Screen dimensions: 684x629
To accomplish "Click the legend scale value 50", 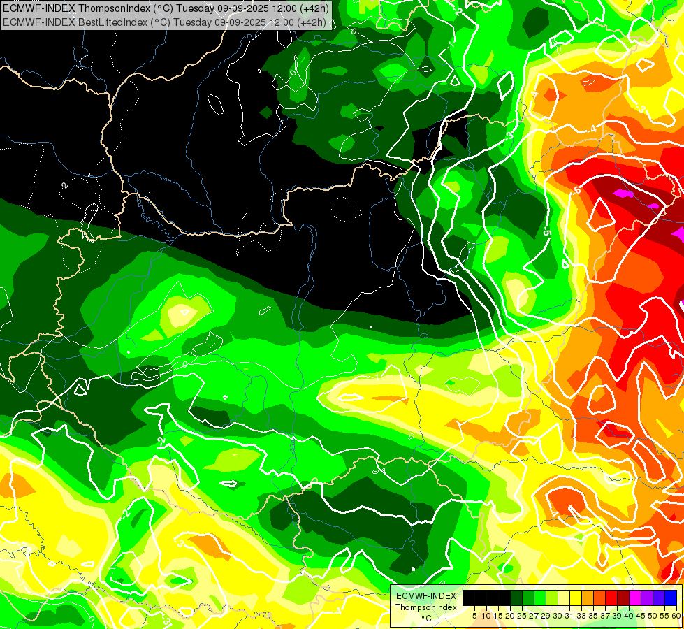I will (x=653, y=616).
